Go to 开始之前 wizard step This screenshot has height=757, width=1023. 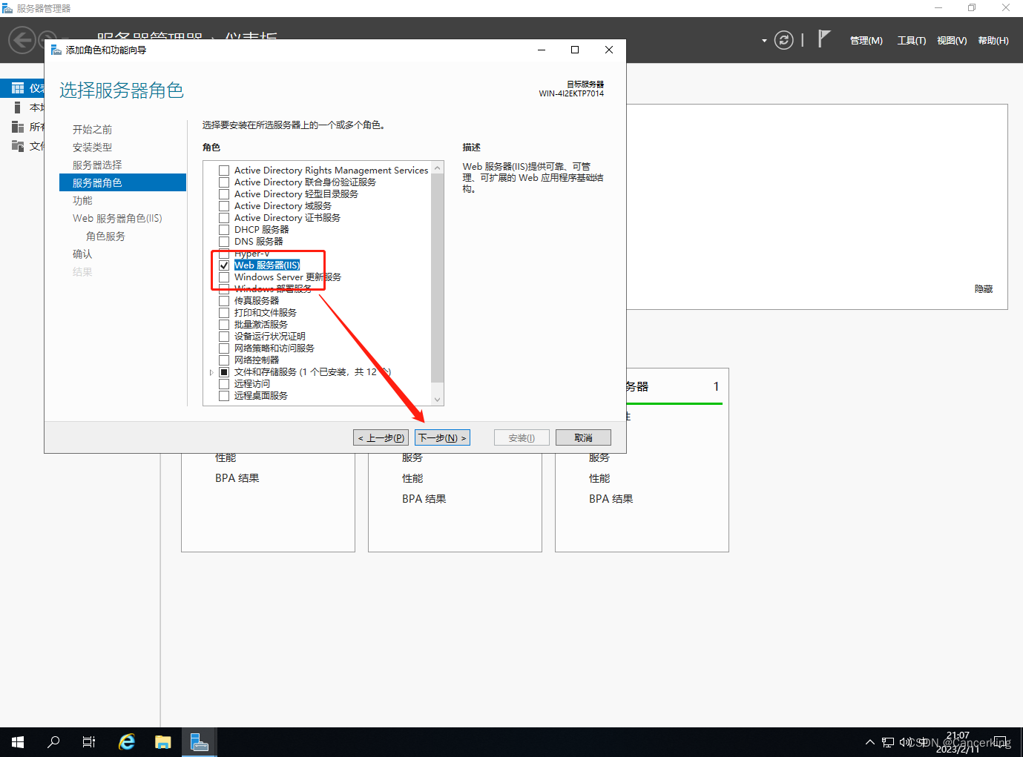tap(92, 130)
